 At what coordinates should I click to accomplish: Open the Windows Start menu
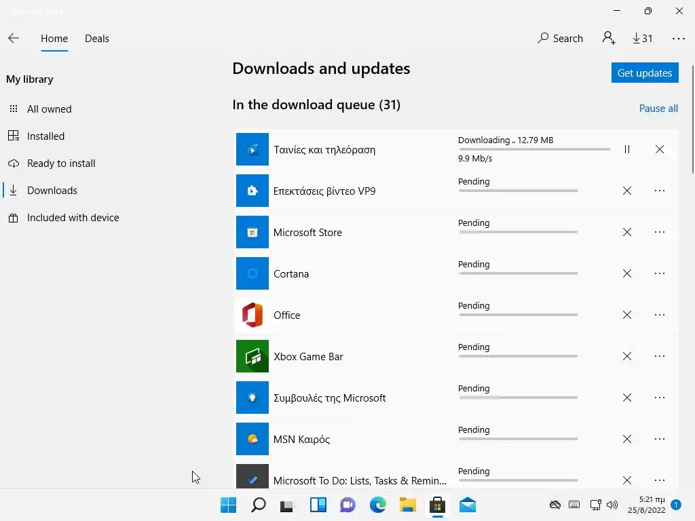tap(228, 505)
